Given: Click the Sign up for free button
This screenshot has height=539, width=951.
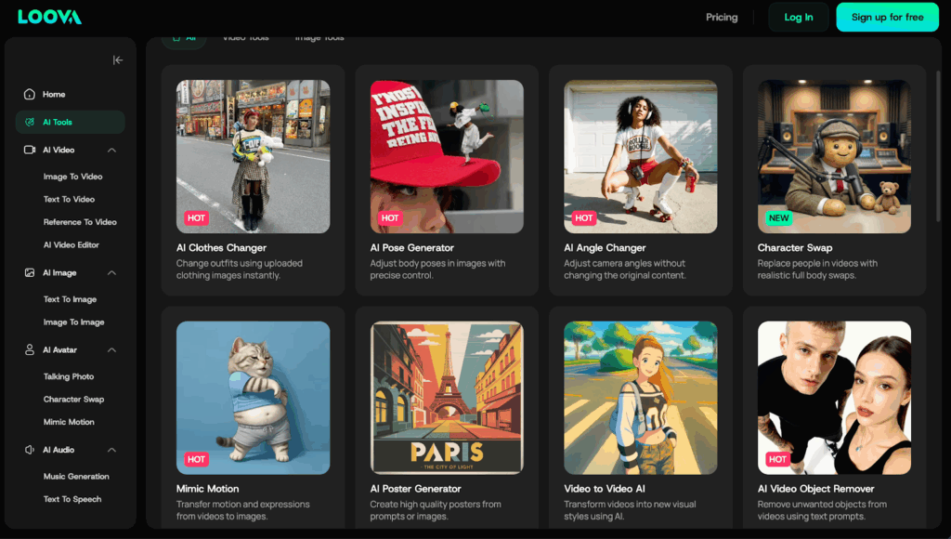Looking at the screenshot, I should pyautogui.click(x=887, y=17).
